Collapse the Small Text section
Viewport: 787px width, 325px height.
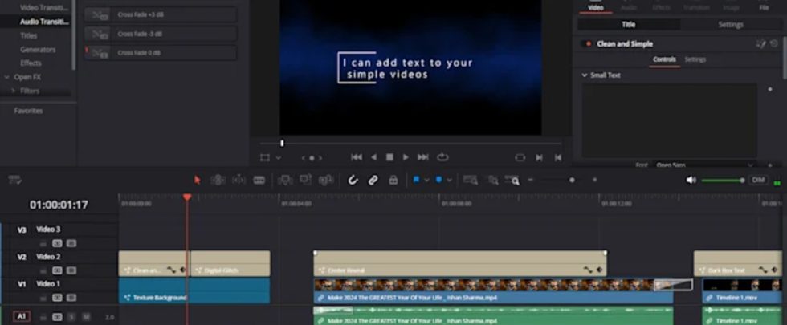tap(585, 75)
